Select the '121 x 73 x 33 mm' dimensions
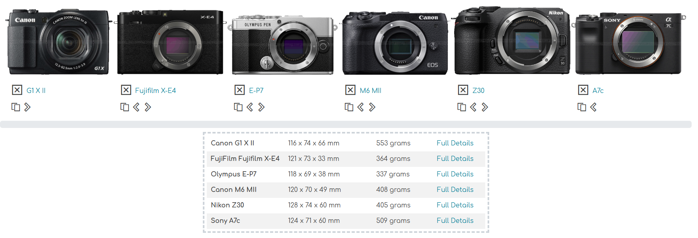This screenshot has height=238, width=698. click(314, 159)
